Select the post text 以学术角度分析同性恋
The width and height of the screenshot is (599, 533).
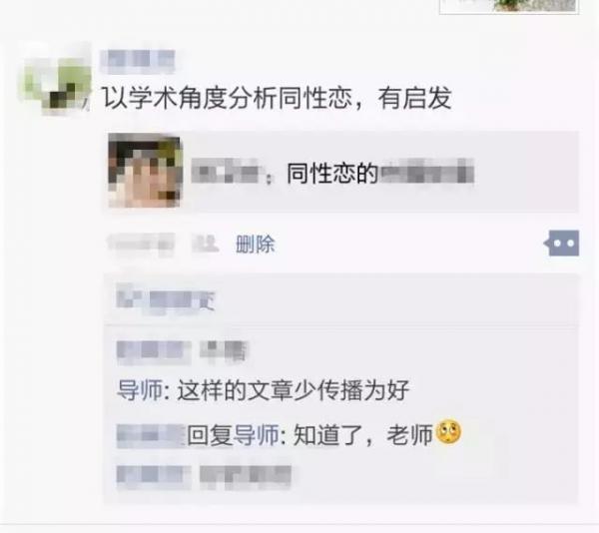pyautogui.click(x=227, y=99)
